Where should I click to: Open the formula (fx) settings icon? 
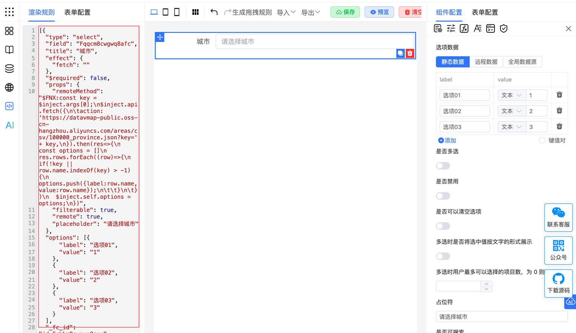pos(464,29)
